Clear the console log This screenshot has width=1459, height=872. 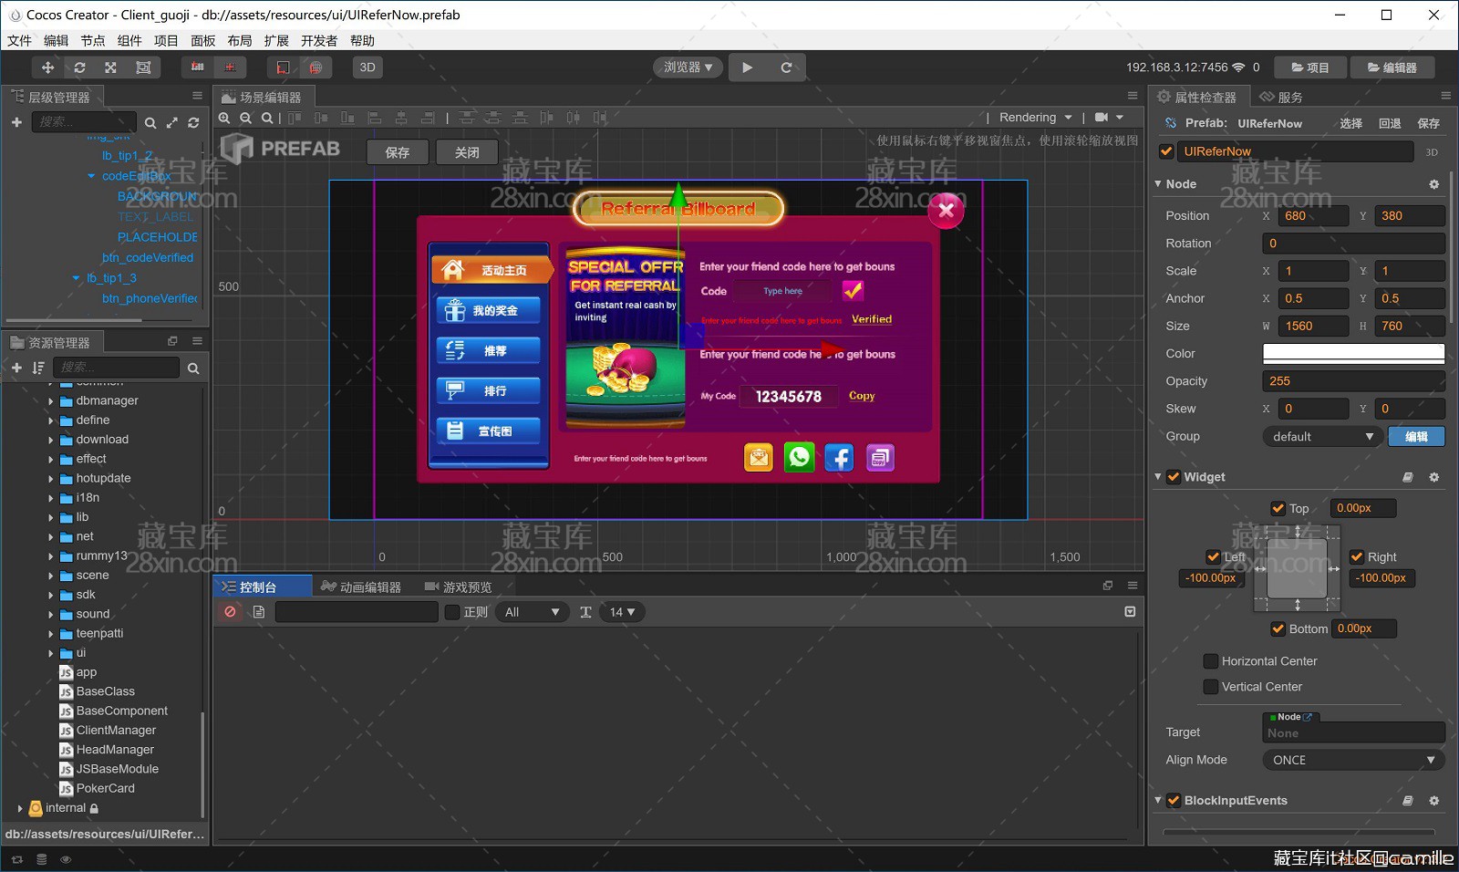click(231, 612)
